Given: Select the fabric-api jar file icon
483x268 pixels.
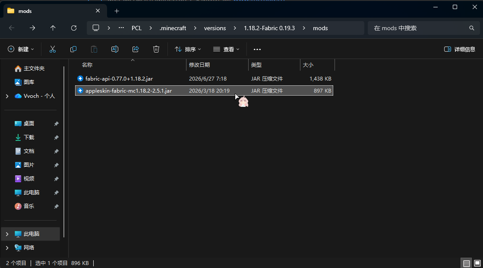Looking at the screenshot, I should click(80, 79).
